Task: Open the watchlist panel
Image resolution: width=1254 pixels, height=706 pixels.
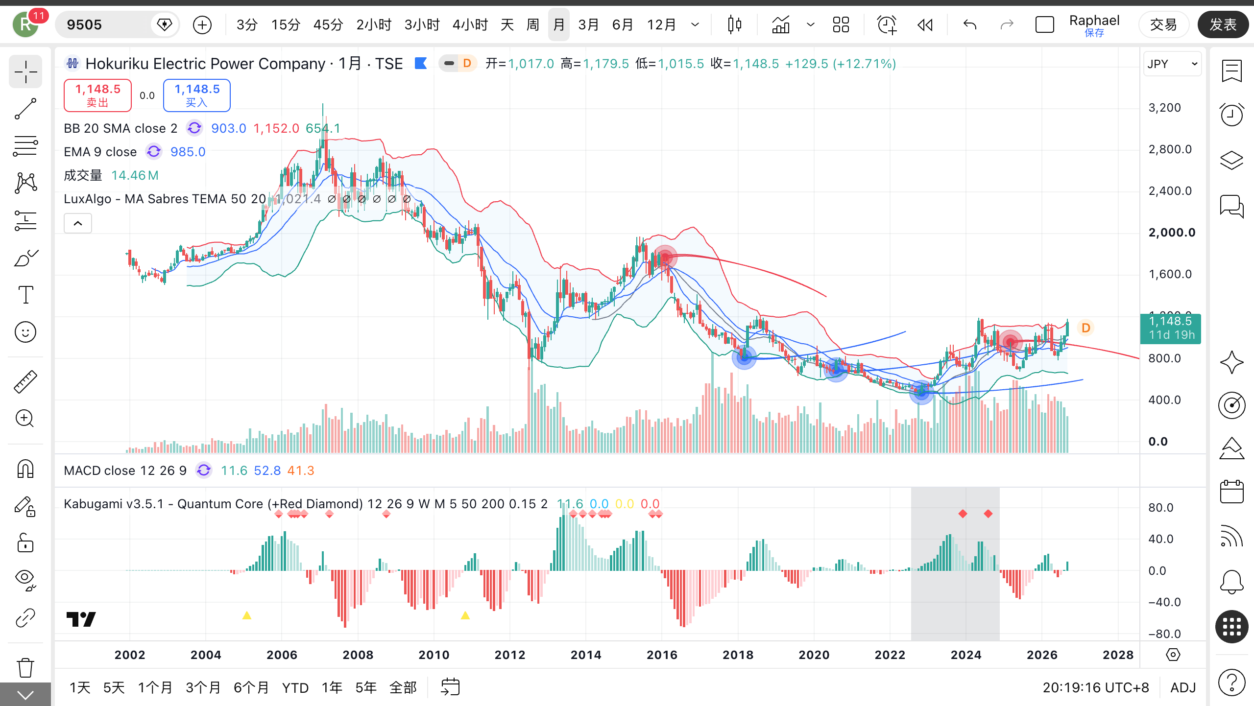Action: tap(1231, 71)
